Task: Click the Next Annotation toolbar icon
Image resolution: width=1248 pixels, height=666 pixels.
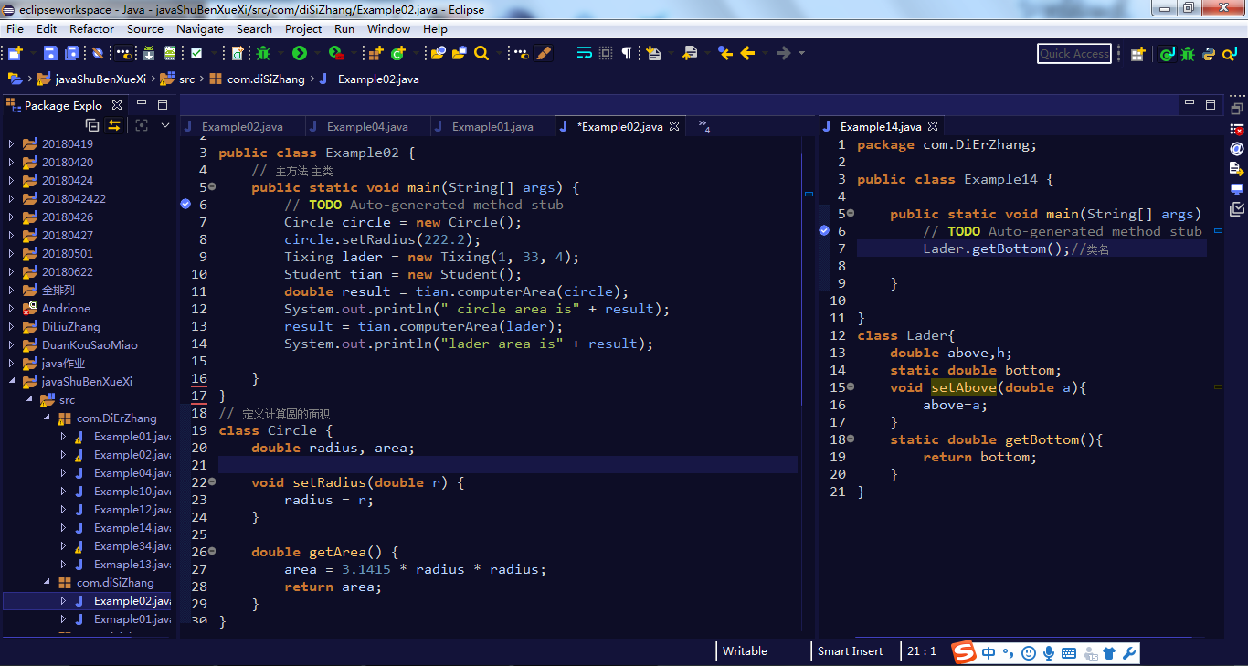Action: coord(654,53)
